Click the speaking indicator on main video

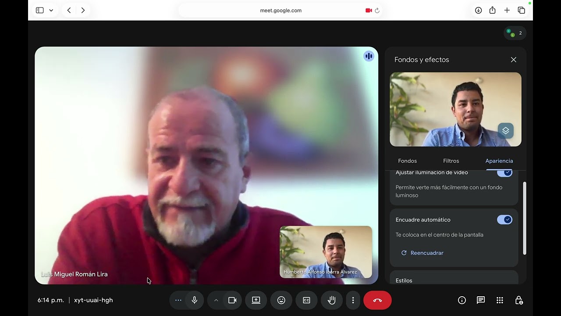369,56
